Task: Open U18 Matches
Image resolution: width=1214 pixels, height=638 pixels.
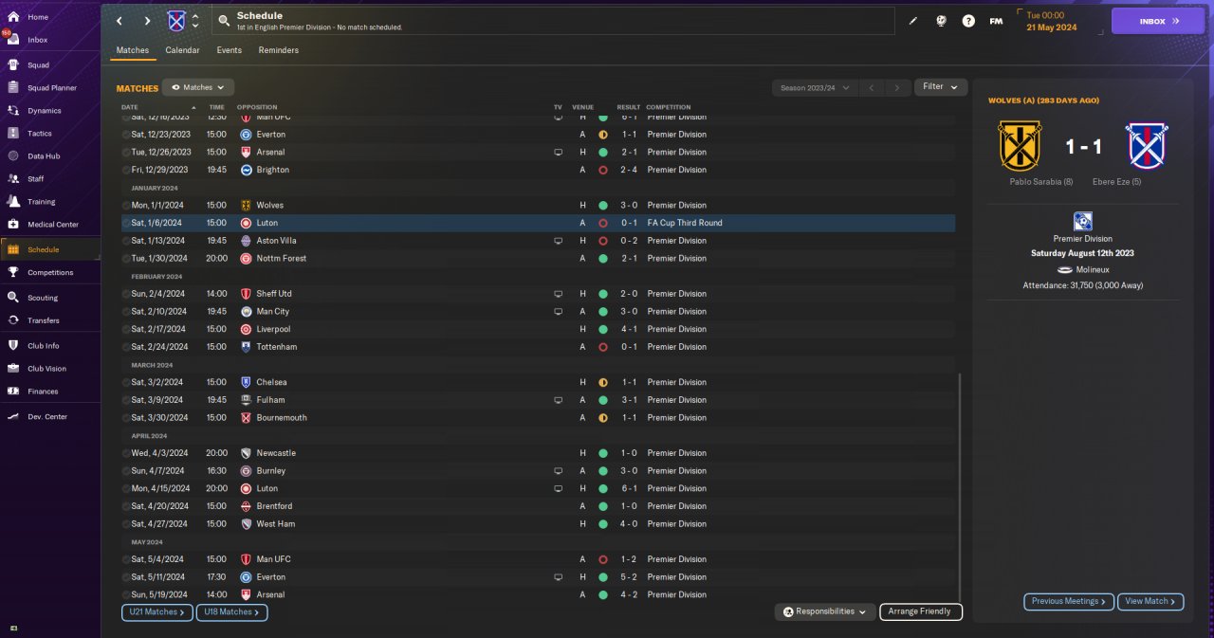Action: 232,612
